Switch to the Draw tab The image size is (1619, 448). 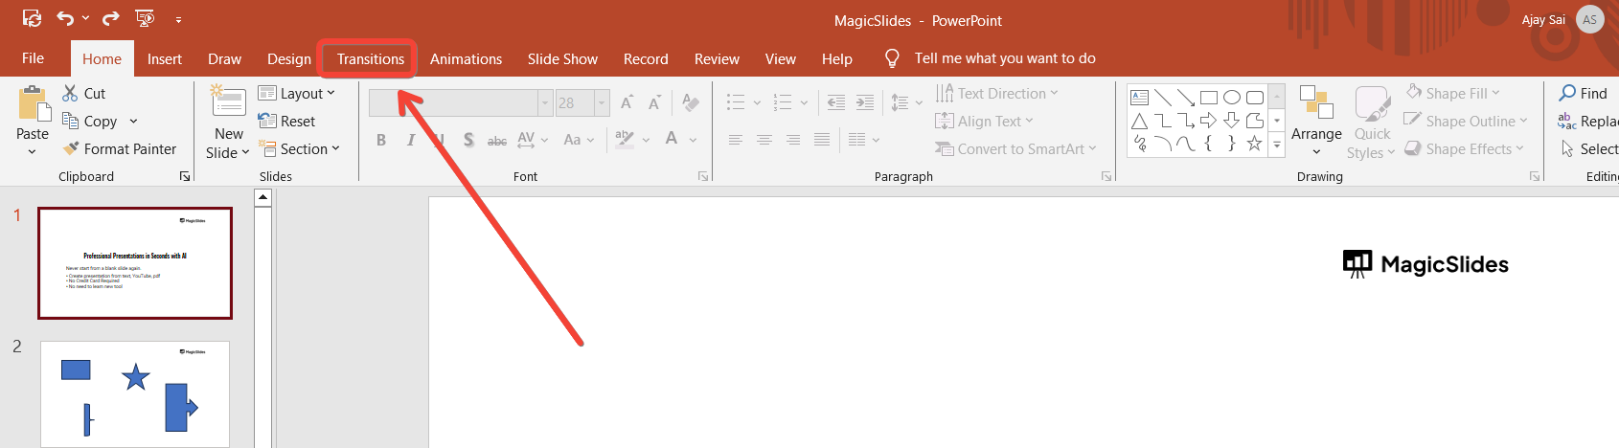pos(224,58)
